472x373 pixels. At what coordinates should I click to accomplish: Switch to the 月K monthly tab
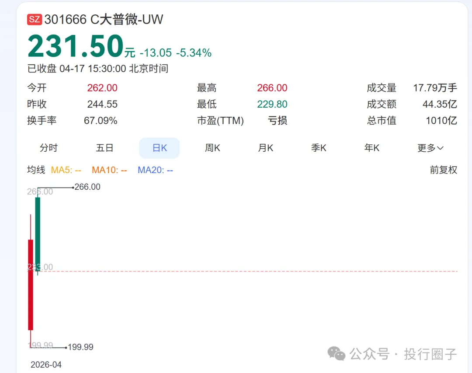265,148
